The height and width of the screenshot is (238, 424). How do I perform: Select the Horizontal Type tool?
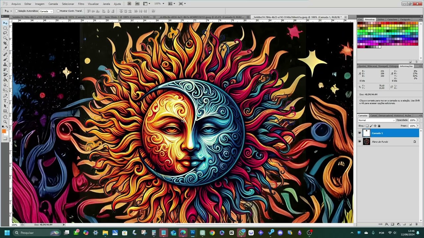5,100
